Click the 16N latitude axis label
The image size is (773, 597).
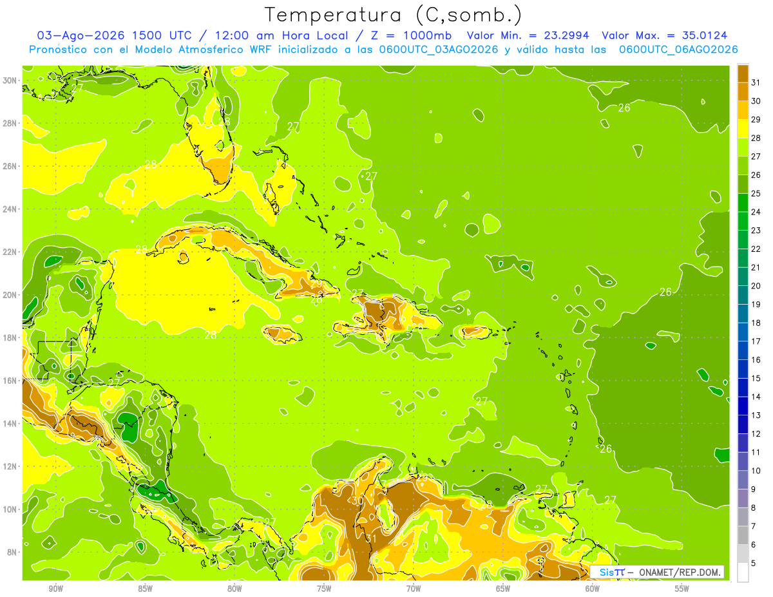pos(10,381)
